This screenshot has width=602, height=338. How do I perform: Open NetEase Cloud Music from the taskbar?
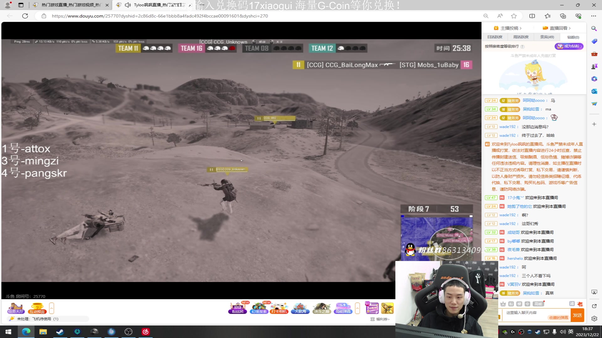[146, 332]
